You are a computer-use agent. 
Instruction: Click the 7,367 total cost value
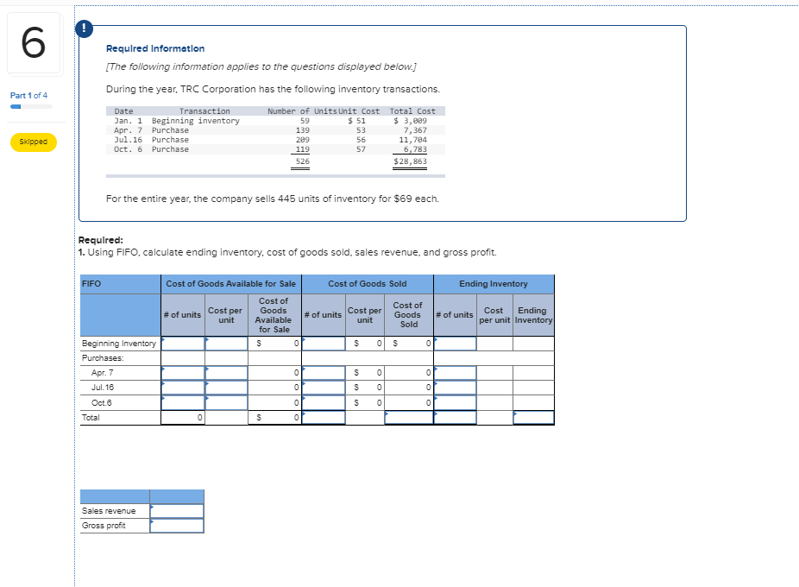coord(415,130)
